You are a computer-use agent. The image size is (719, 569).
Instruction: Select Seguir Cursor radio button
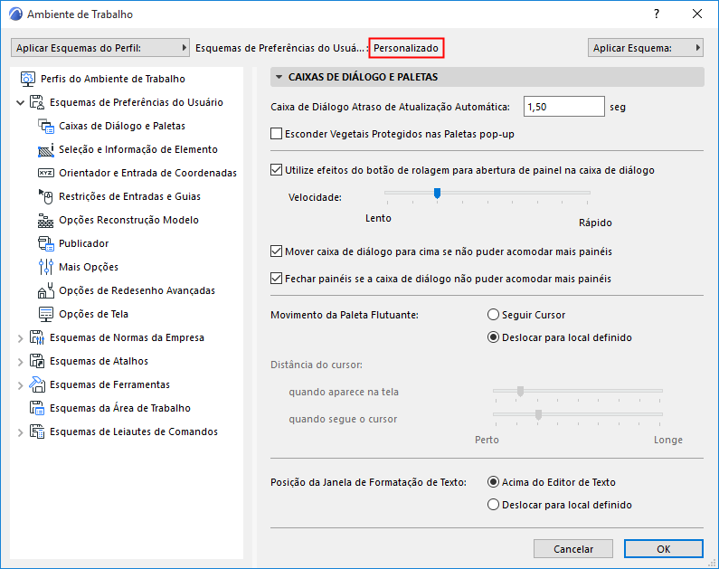point(493,315)
